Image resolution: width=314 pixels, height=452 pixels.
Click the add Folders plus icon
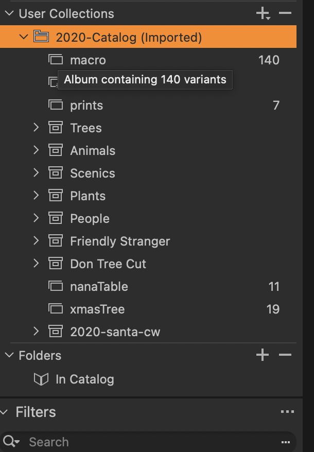pos(263,355)
